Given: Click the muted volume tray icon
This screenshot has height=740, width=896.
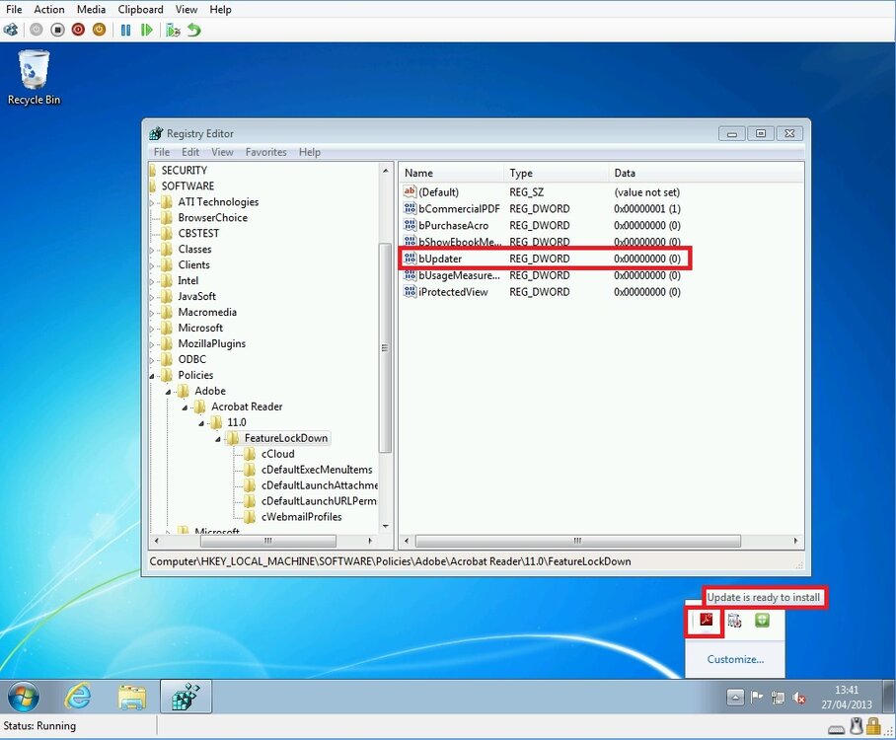Looking at the screenshot, I should [799, 698].
